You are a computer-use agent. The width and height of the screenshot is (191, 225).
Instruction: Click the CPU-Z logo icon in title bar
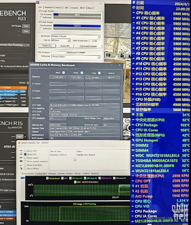[x=38, y=3]
